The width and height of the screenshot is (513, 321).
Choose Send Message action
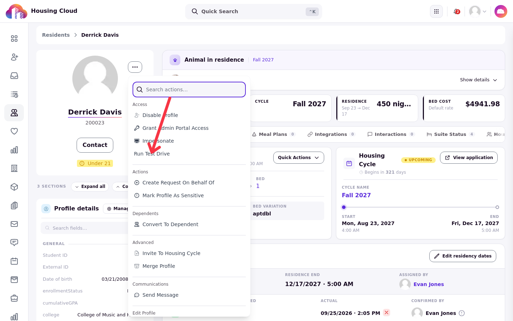point(189,295)
